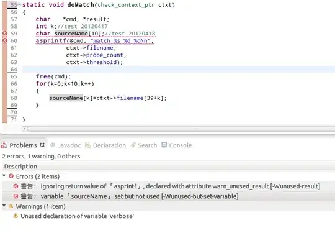
Task: Click the Search tab flashlight icon
Action: pos(133,145)
